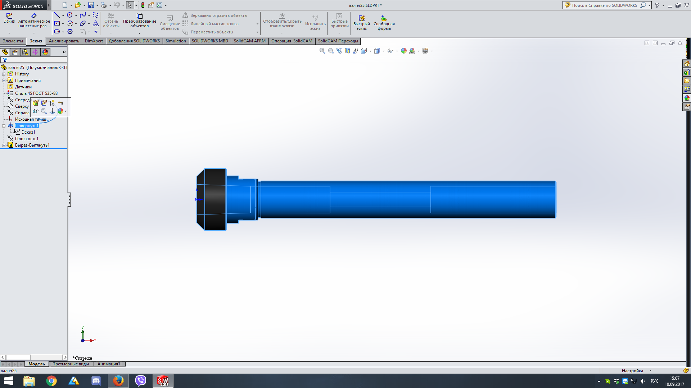Screen dimensions: 691x388
Task: Open the PropertyManager tab icon
Action: (x=15, y=52)
